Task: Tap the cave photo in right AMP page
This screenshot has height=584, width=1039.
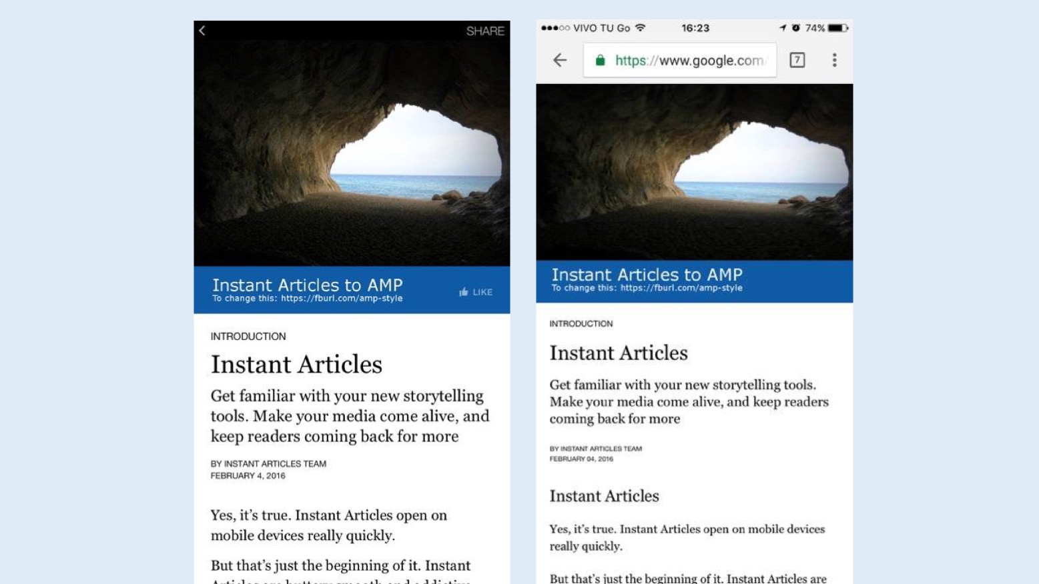Action: (x=694, y=172)
